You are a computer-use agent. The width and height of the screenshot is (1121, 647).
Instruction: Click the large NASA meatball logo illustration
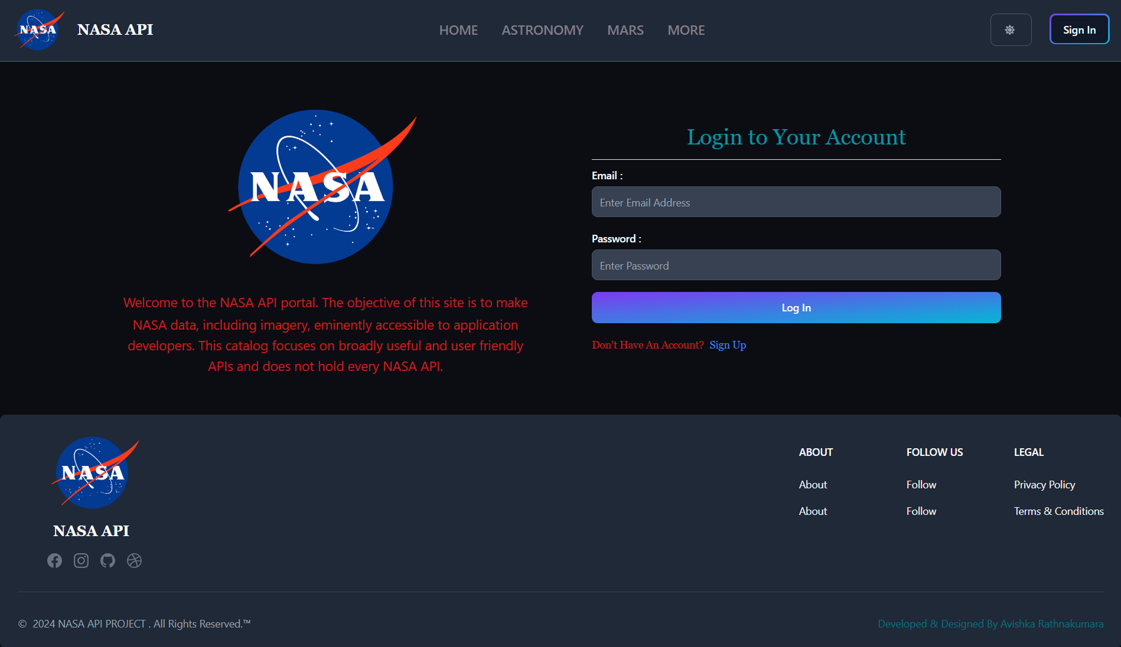coord(315,188)
